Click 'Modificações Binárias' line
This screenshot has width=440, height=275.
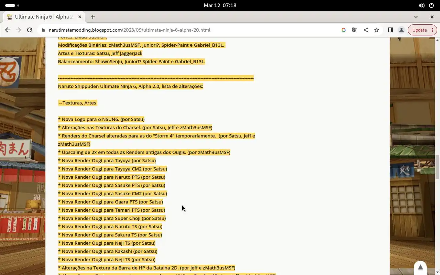(141, 45)
